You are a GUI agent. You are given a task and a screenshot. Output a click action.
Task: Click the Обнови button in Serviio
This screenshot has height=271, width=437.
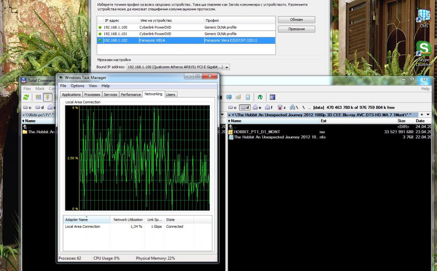[296, 19]
